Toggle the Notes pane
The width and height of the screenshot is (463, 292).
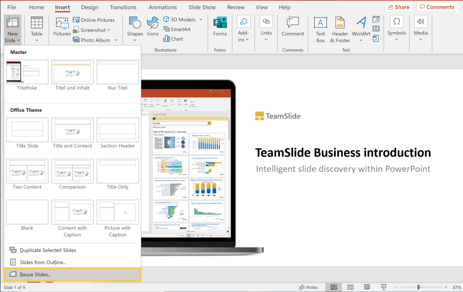pyautogui.click(x=308, y=287)
